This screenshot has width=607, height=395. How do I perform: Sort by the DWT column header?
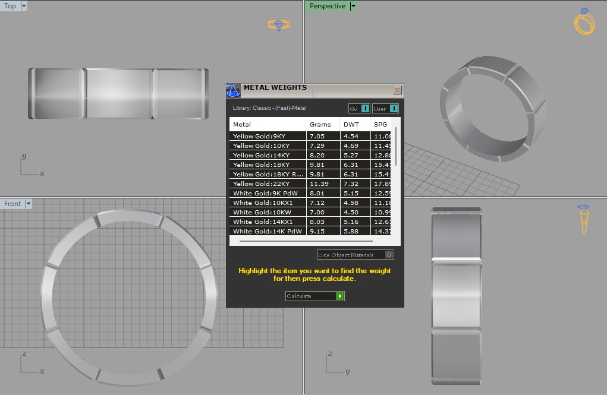pos(355,124)
